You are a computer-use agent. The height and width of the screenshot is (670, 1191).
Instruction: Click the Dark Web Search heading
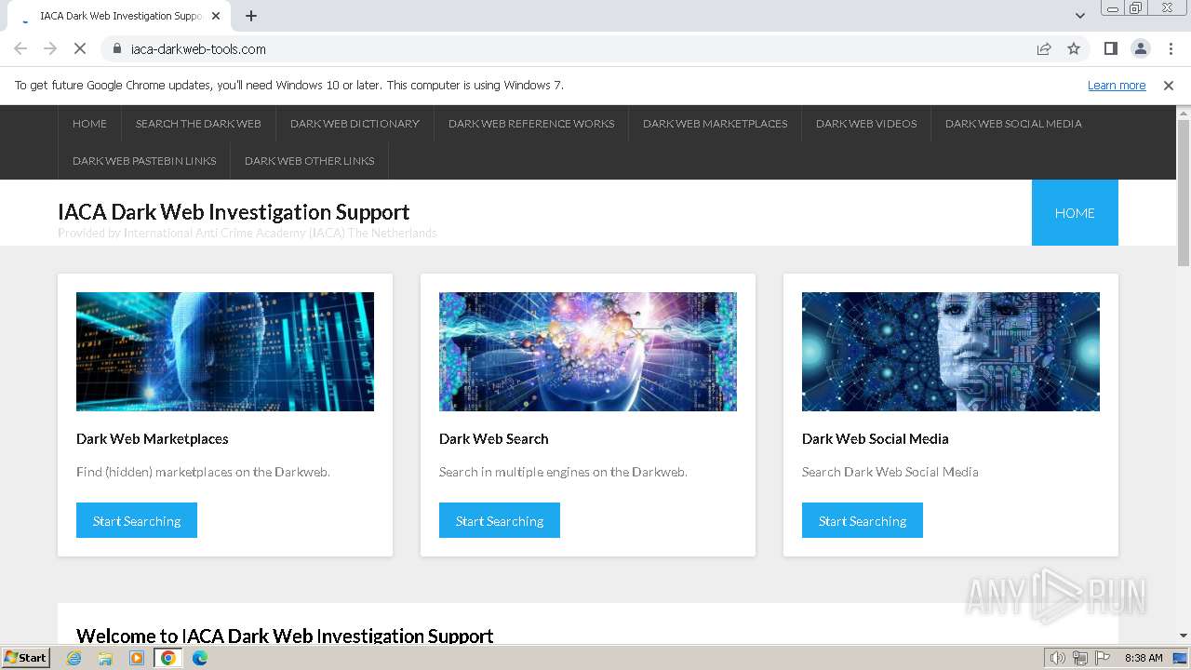coord(494,439)
